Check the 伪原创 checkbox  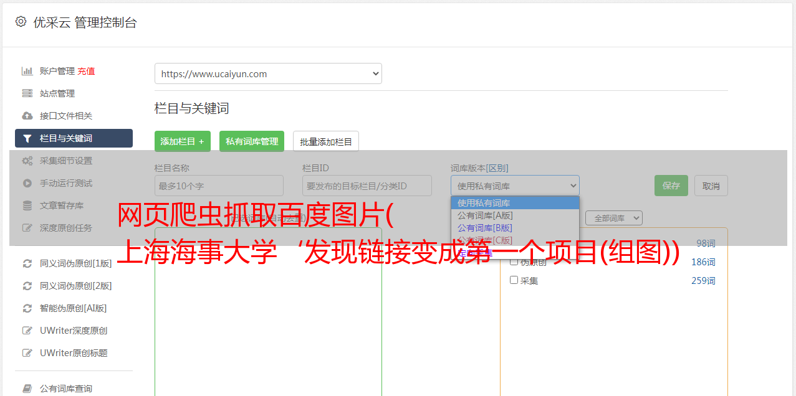(x=514, y=262)
